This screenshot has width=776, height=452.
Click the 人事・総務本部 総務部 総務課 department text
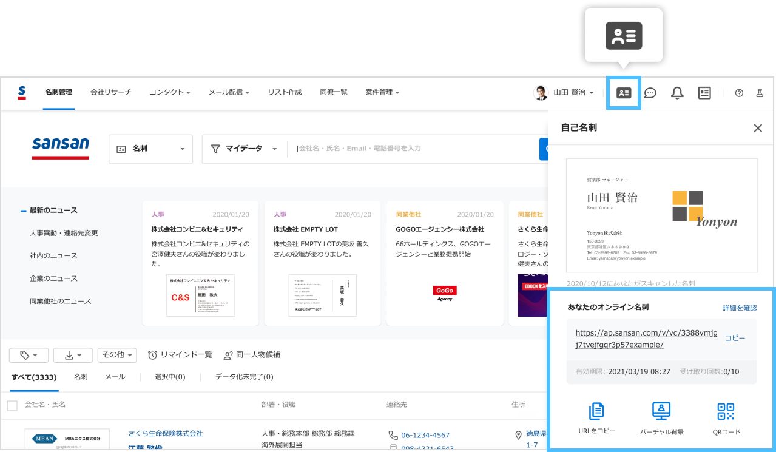[308, 434]
